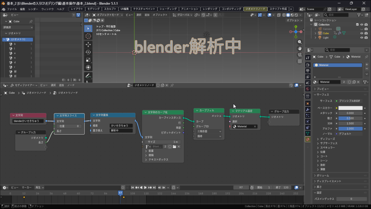Viewport: 371px width, 209px height.
Task: Open the evaluated dropdown in spreadsheet
Action: pos(18,27)
